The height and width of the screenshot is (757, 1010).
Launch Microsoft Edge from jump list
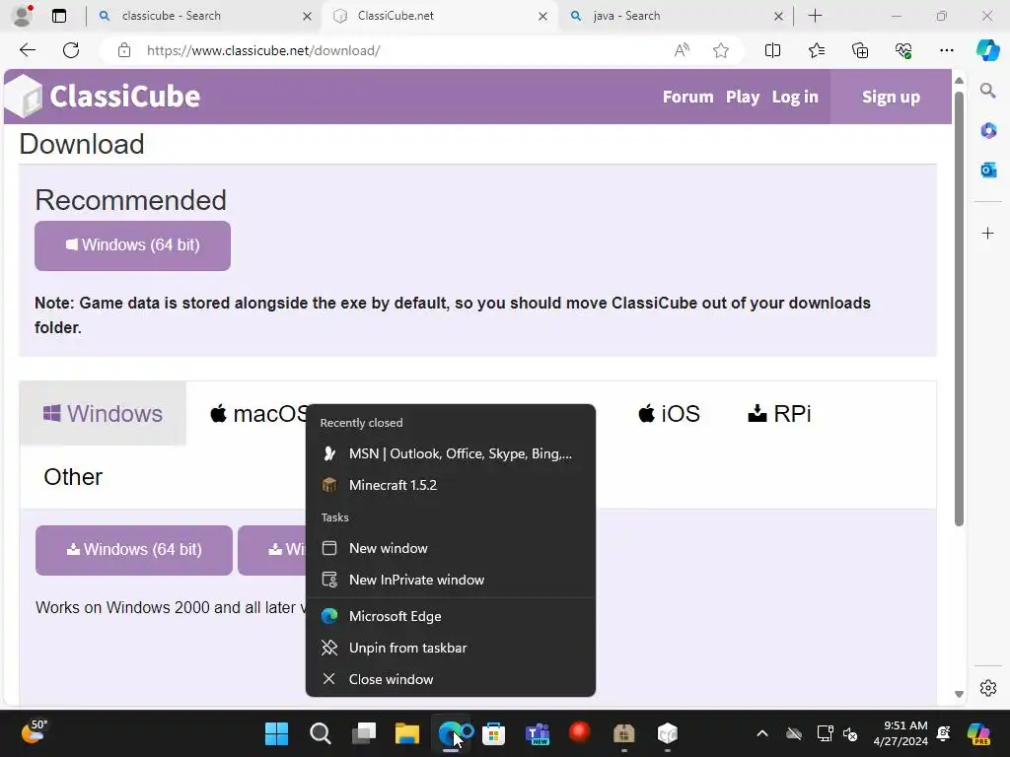point(450,617)
